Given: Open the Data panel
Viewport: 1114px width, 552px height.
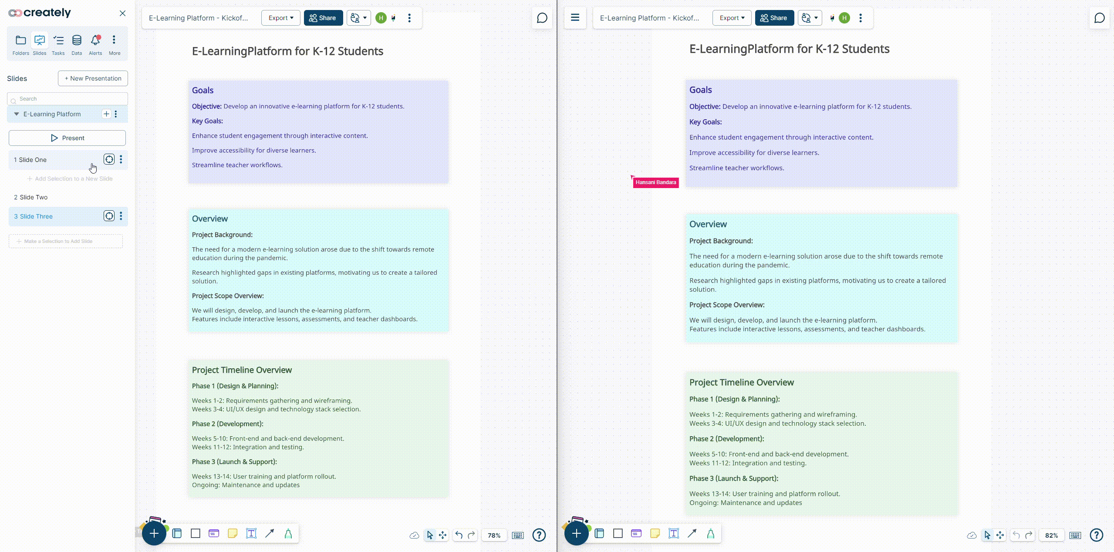Looking at the screenshot, I should (x=77, y=45).
